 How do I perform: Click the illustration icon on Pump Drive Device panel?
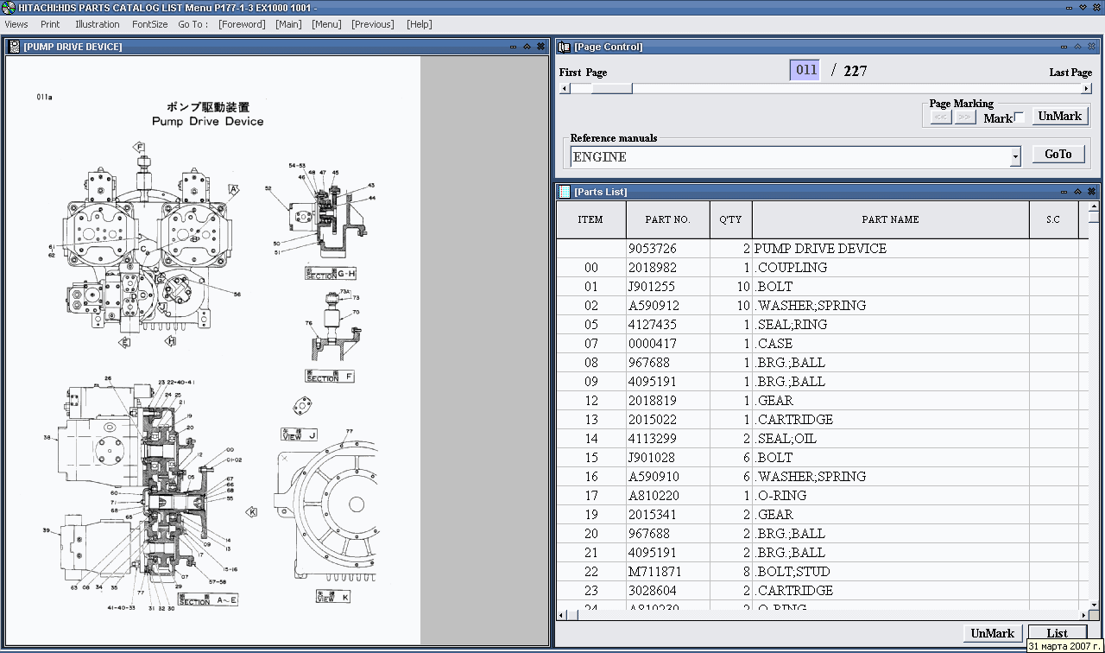(13, 47)
